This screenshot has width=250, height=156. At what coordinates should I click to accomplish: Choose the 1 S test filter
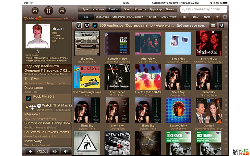pos(152,17)
